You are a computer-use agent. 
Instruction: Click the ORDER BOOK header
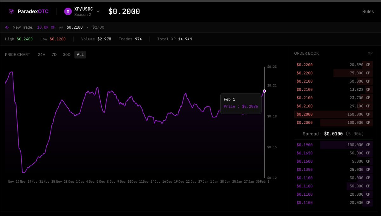pos(306,53)
